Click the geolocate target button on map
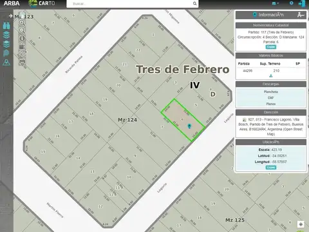Image resolution: width=309 pixels, height=232 pixels. 301,224
